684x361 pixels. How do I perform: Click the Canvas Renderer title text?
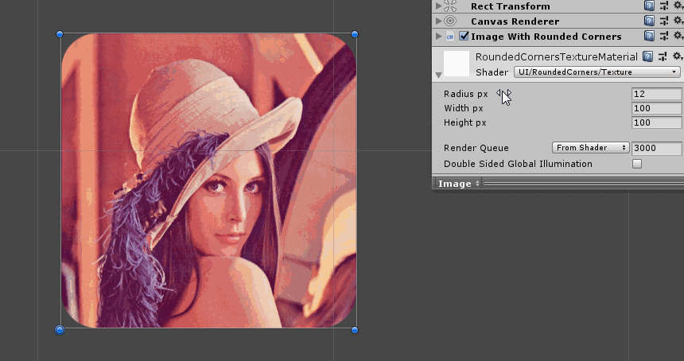(x=515, y=21)
